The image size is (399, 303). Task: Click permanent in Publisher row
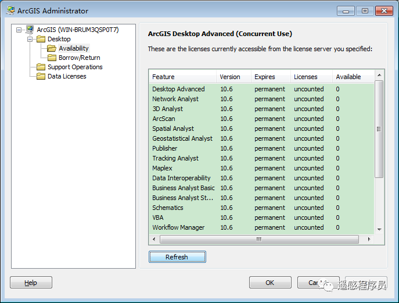[269, 148]
